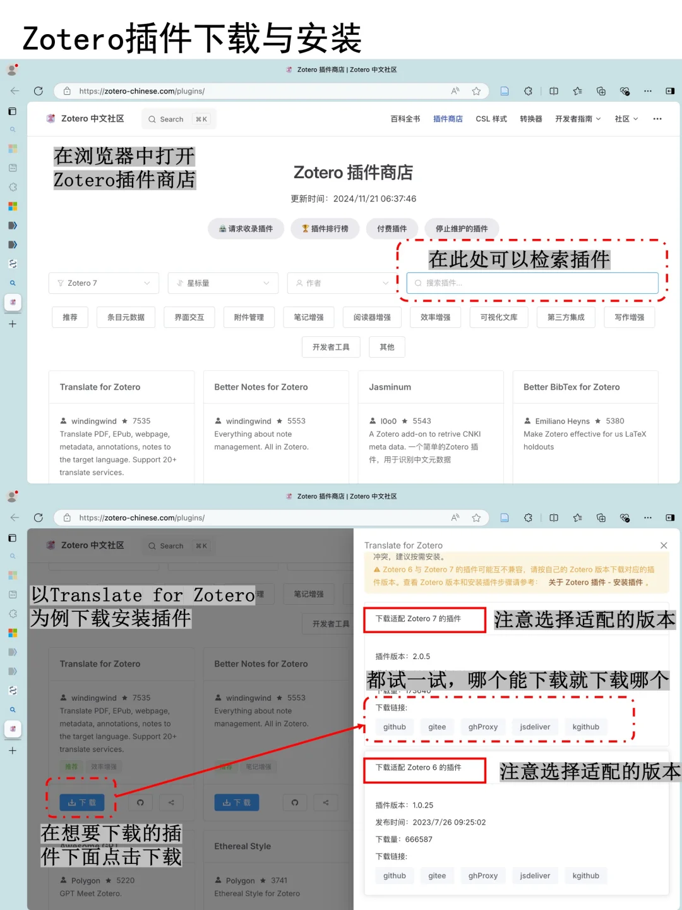Click the Zotero 中文社区 logo in top page
Screen dimensions: 682x910
coord(85,119)
